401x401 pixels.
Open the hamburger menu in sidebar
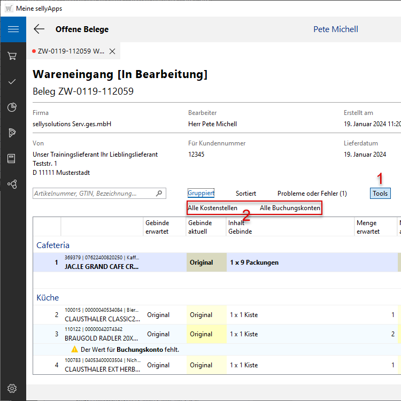pos(13,29)
